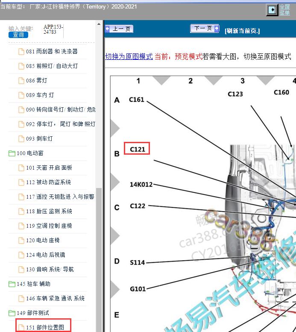Open page icon for 086 雾灯
The image size is (296, 332).
[x=21, y=81]
